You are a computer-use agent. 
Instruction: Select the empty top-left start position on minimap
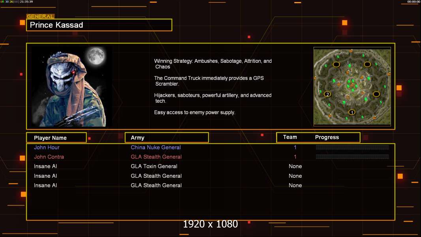tap(336, 64)
